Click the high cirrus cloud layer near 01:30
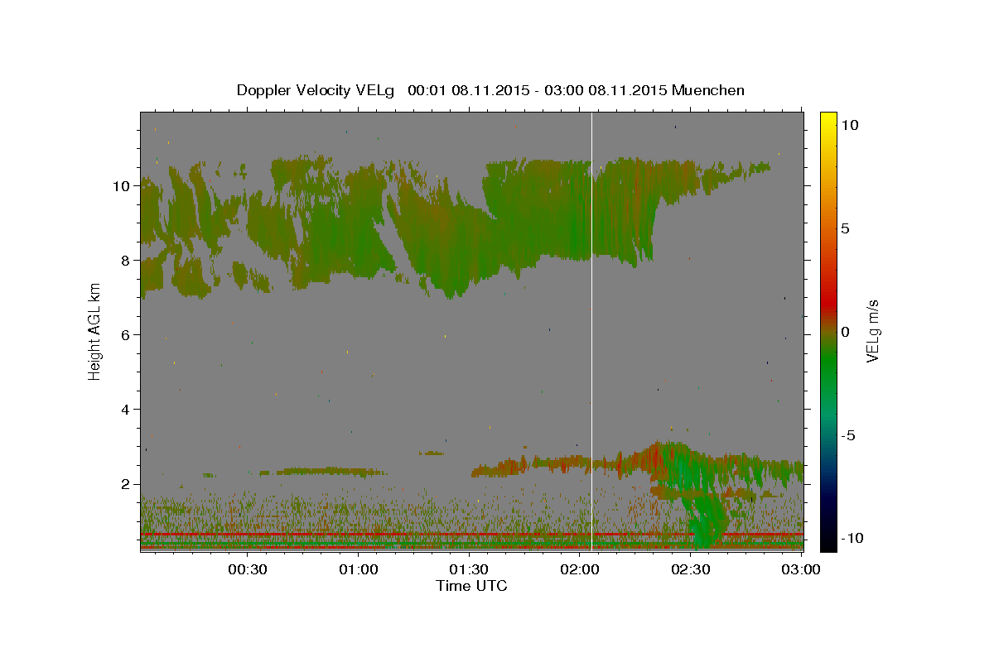Screen dimensions: 994x662 point(472,232)
